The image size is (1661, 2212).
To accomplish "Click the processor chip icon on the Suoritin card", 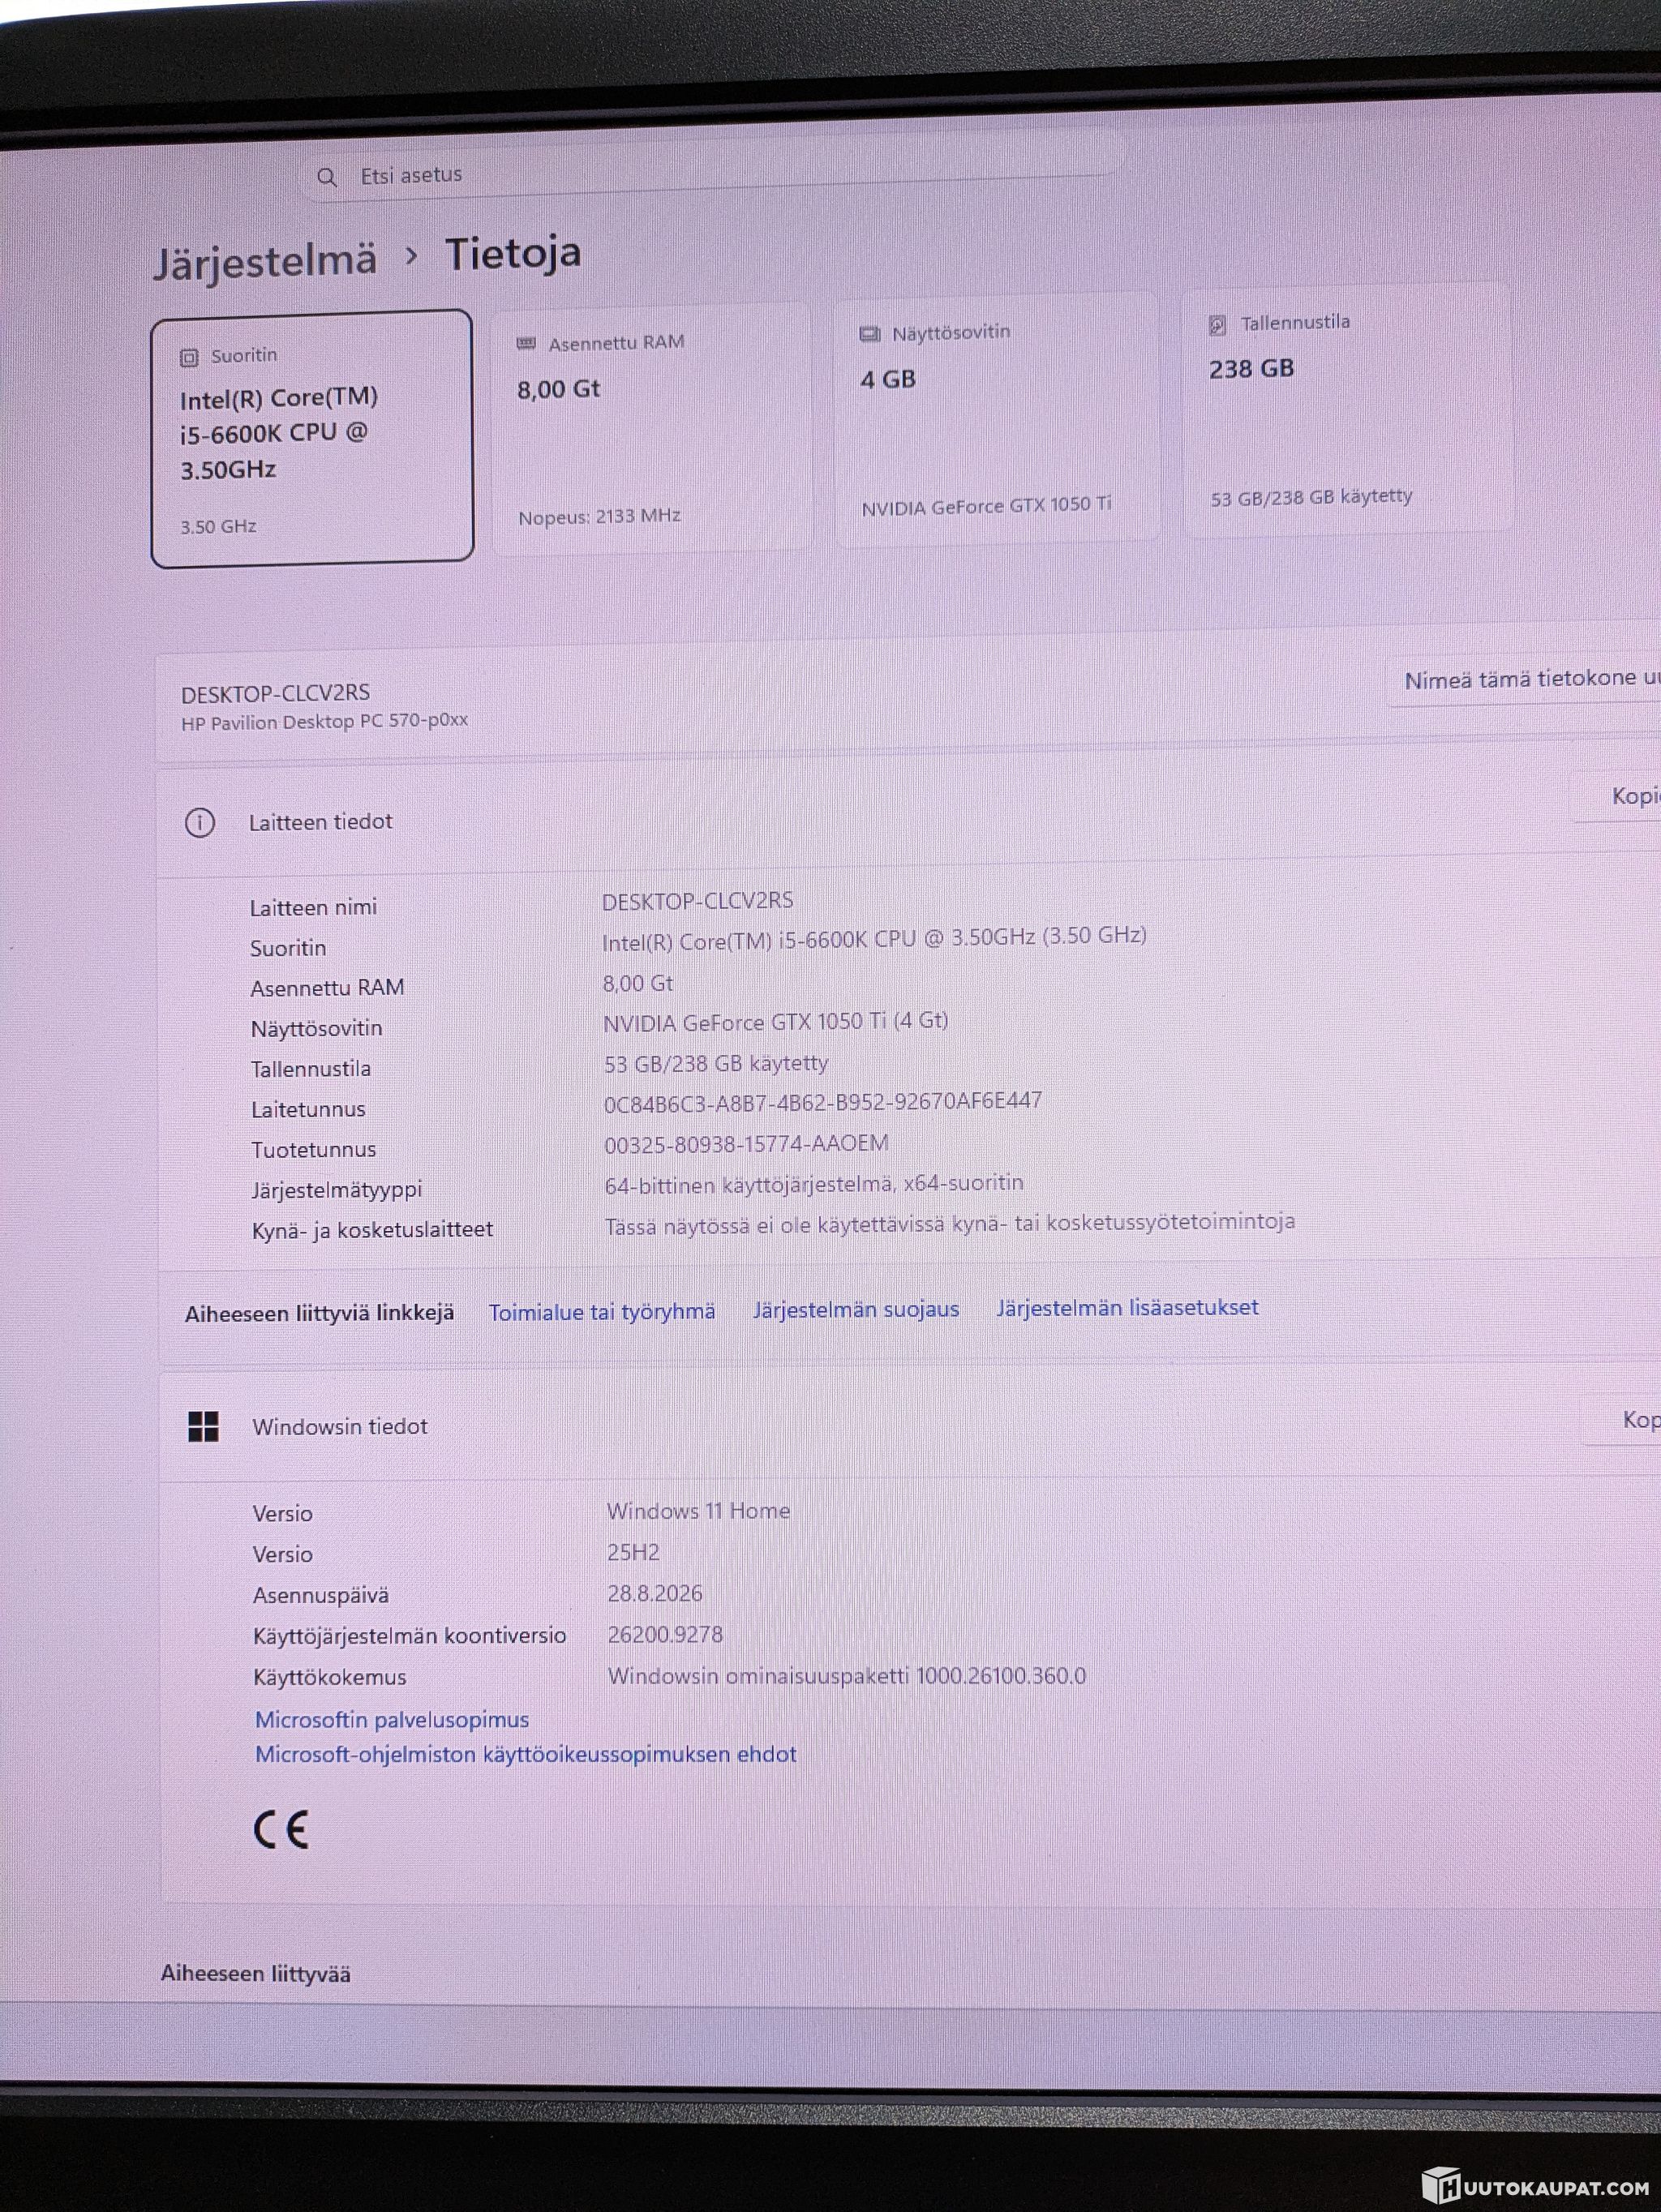I will (188, 357).
